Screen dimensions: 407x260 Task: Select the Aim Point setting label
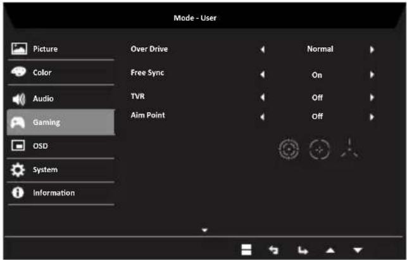147,115
